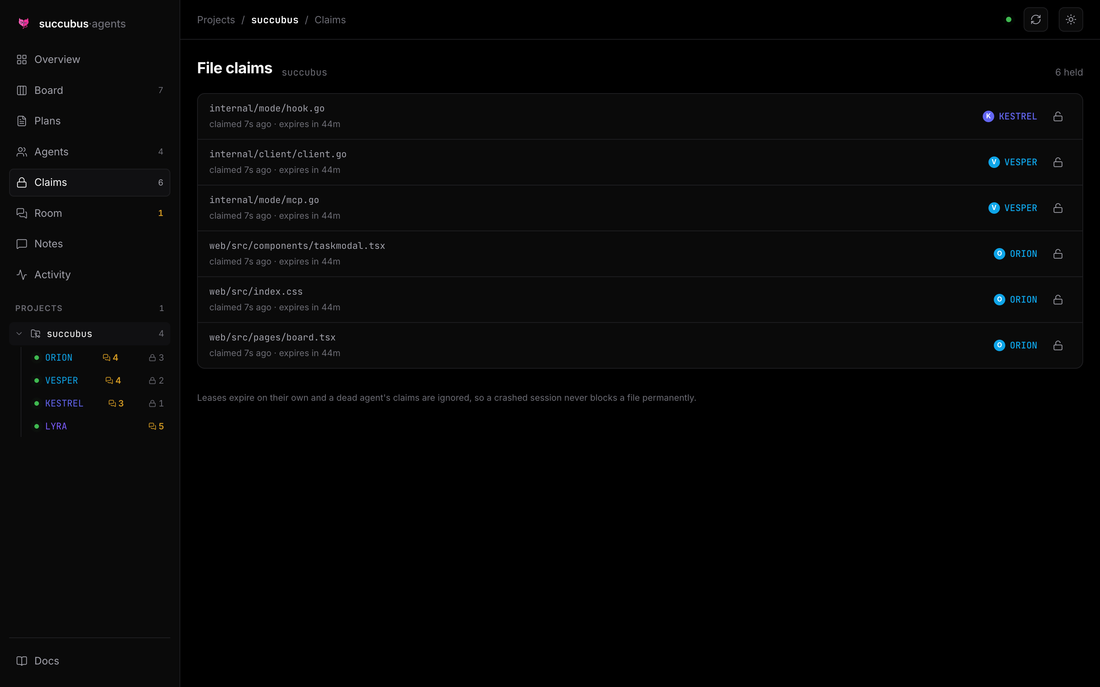Open the Agents page

89,152
